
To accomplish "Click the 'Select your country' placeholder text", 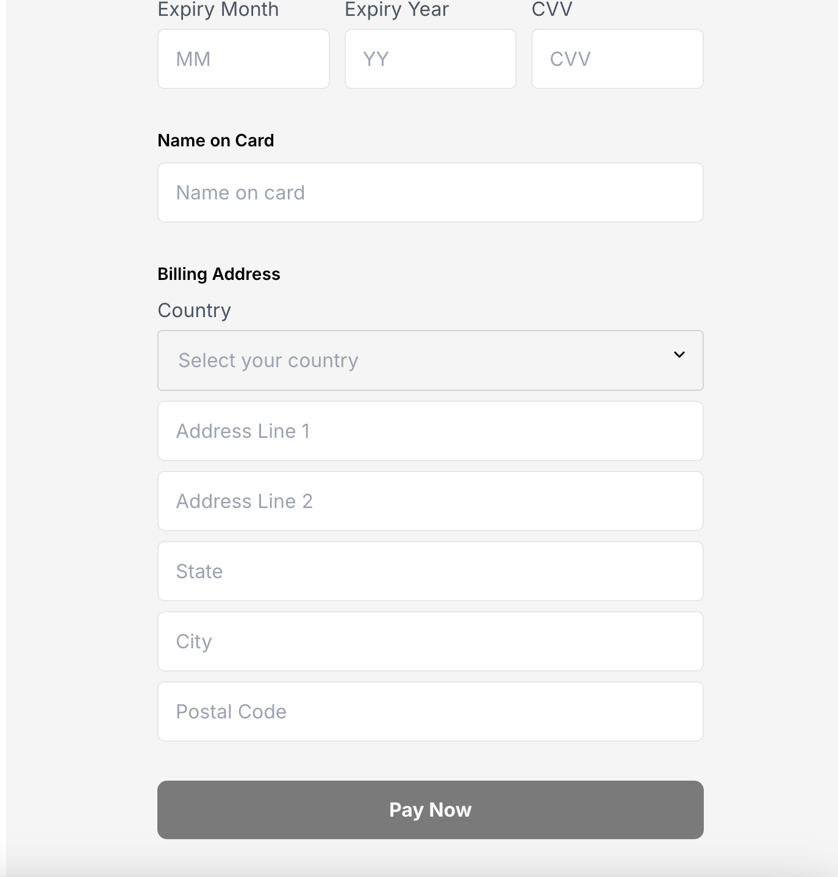I will click(x=268, y=360).
